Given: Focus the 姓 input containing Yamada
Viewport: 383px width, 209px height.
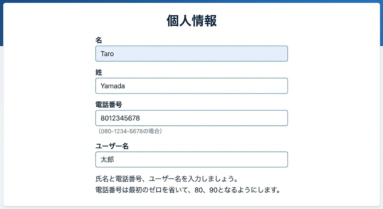Looking at the screenshot, I should [x=191, y=86].
